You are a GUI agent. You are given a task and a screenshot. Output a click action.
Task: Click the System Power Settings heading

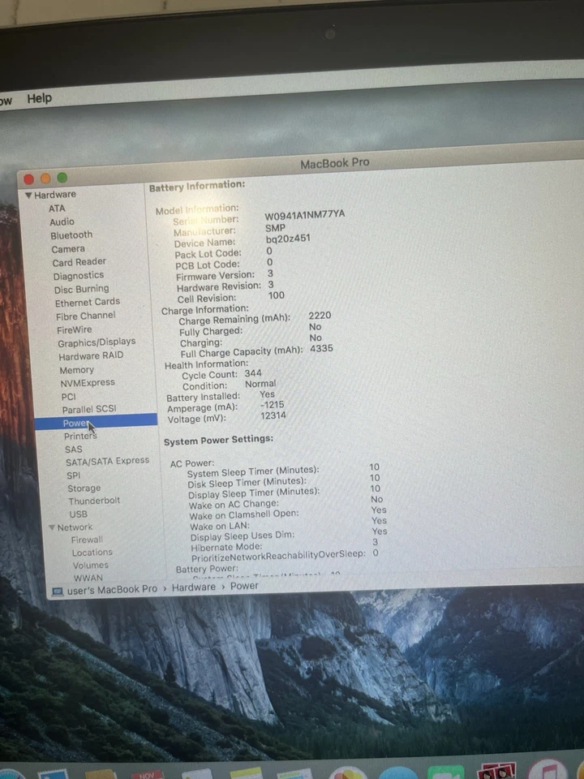(218, 440)
